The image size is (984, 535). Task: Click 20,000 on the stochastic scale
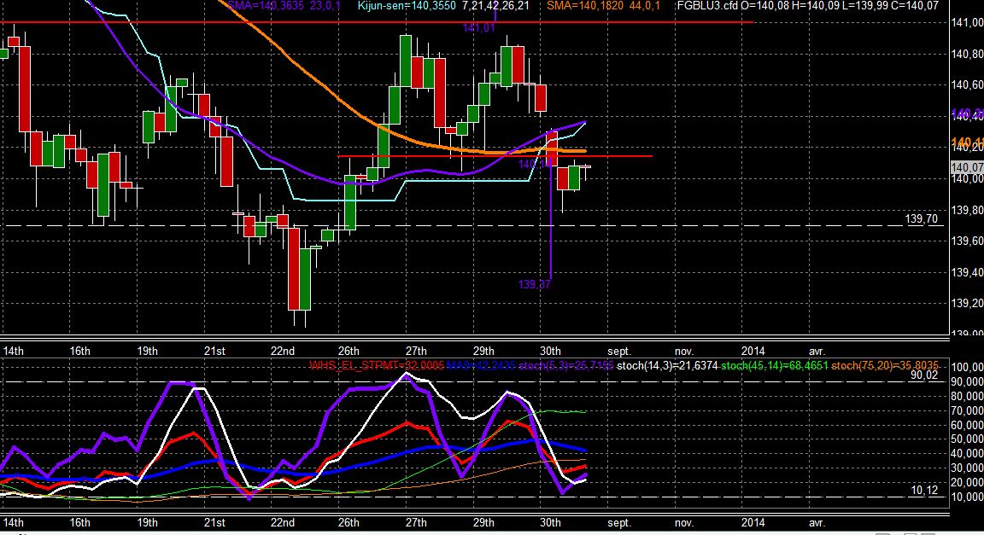(x=967, y=482)
